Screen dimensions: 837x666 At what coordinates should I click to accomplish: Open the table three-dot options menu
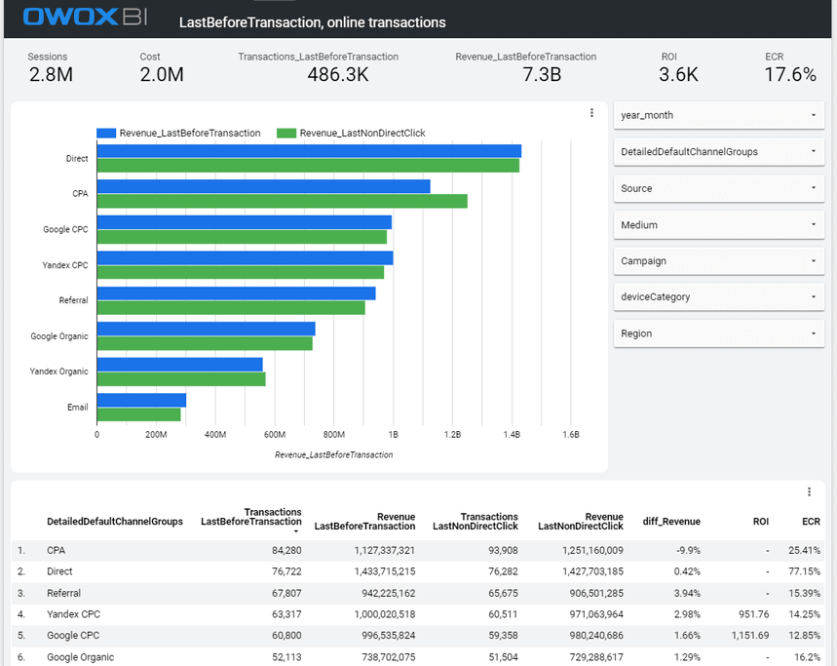coord(809,491)
